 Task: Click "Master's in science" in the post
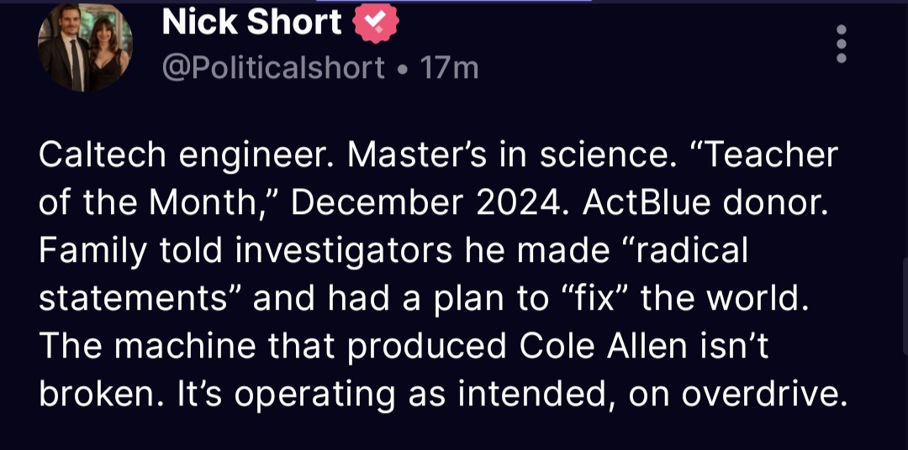pyautogui.click(x=502, y=155)
